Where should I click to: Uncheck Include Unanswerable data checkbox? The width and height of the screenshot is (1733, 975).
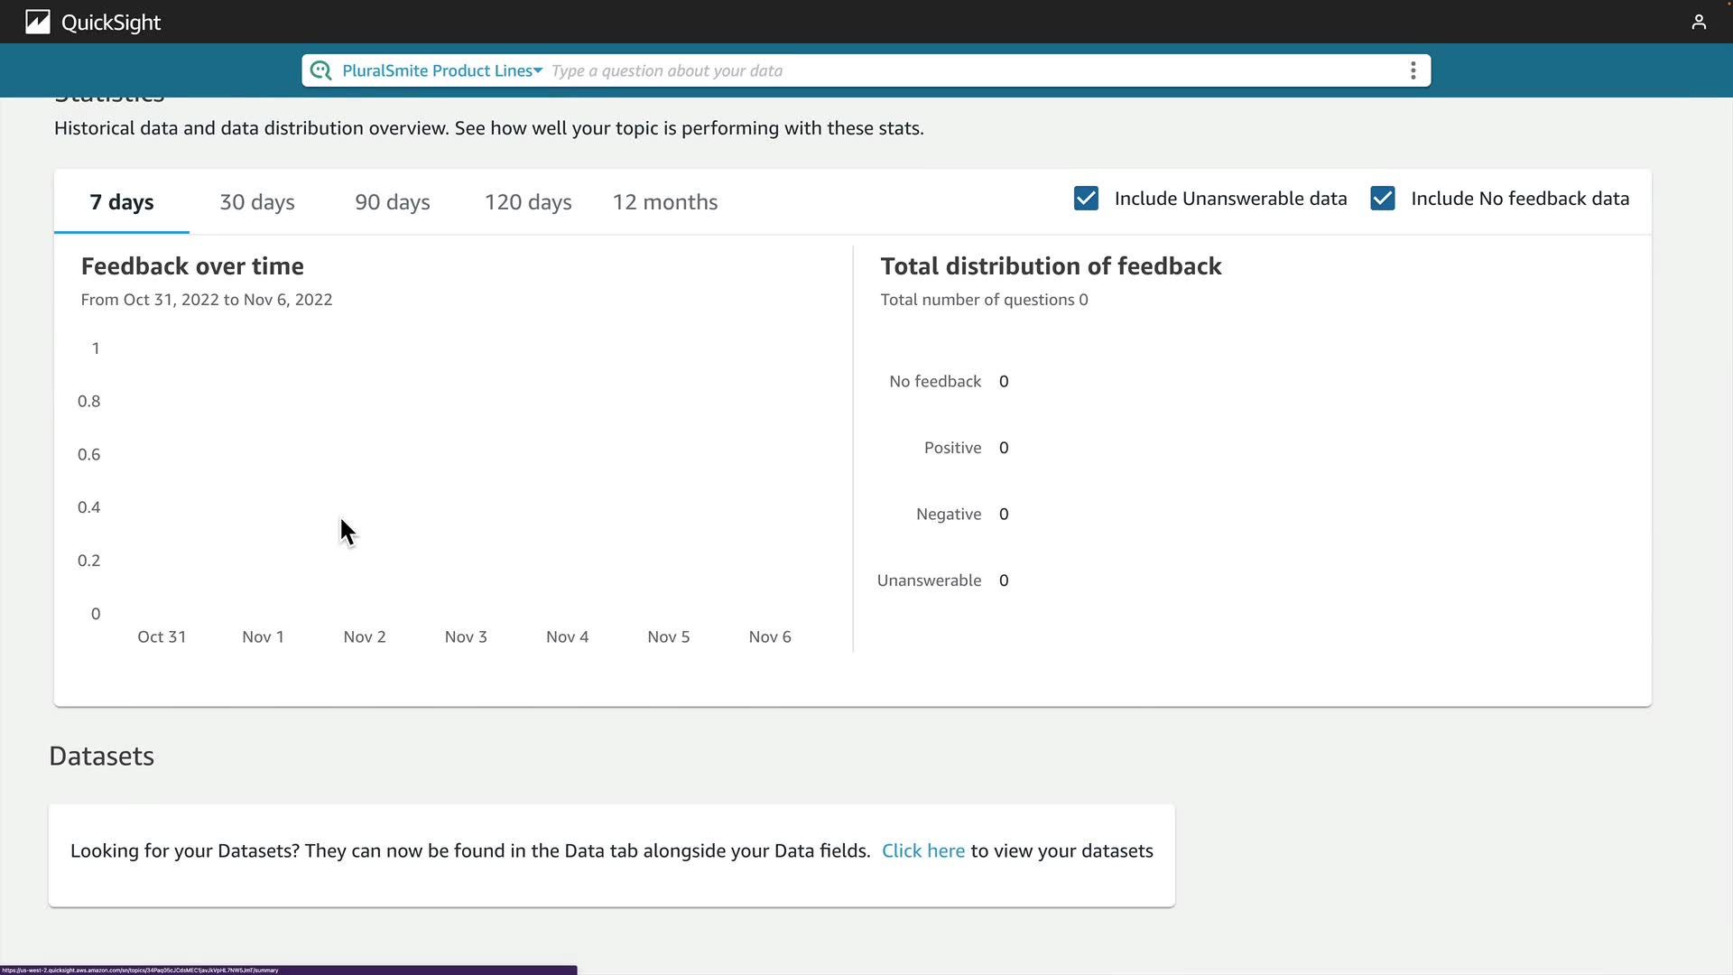coord(1086,199)
